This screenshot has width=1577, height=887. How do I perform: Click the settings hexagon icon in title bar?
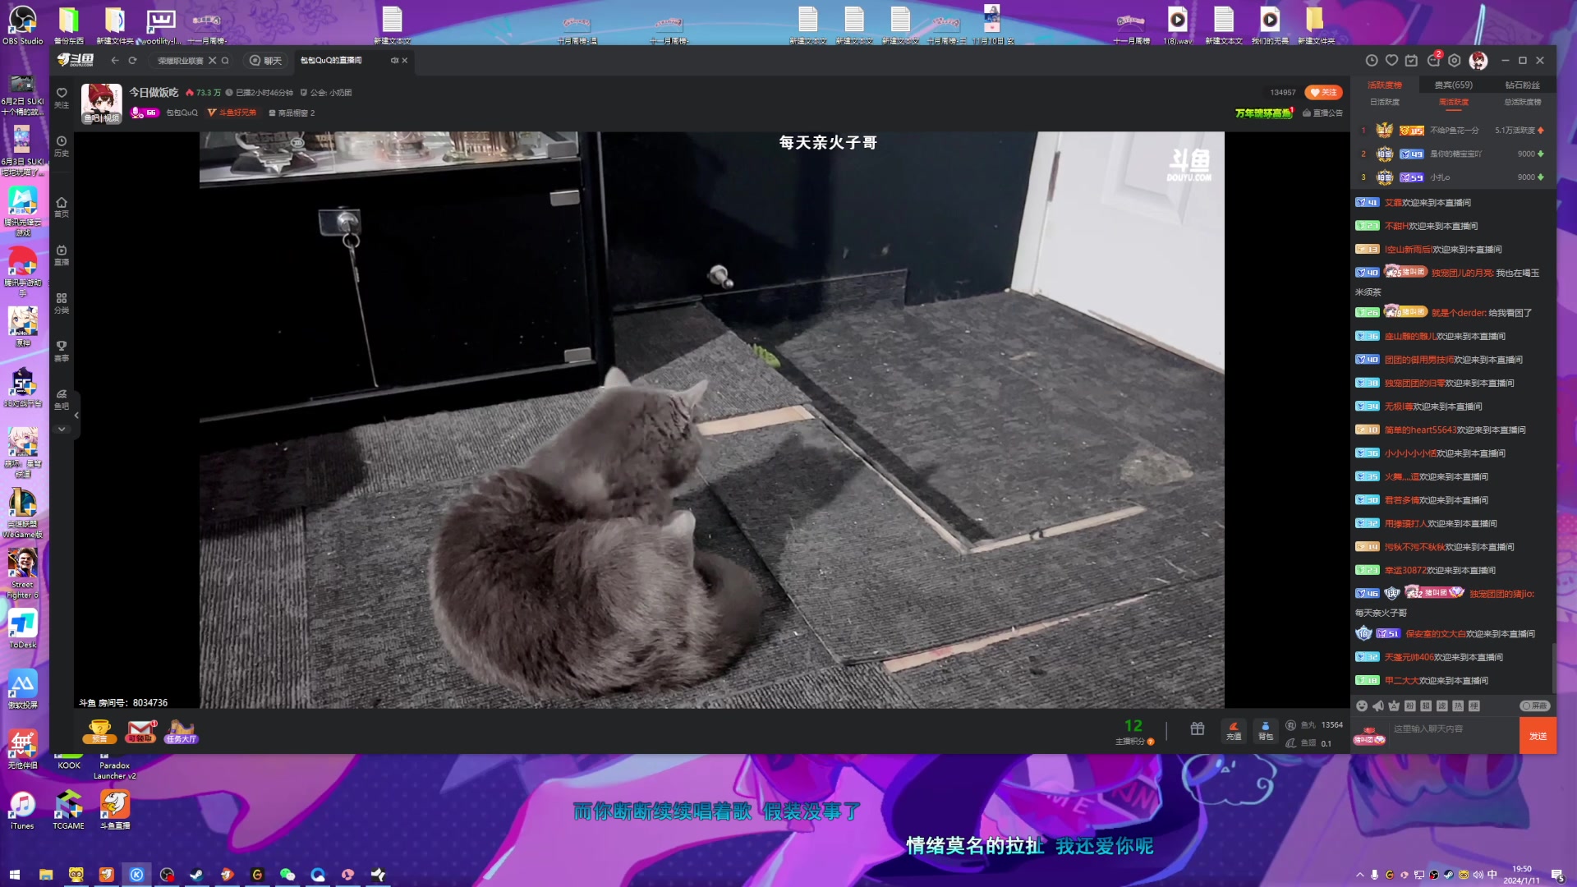pos(1455,61)
